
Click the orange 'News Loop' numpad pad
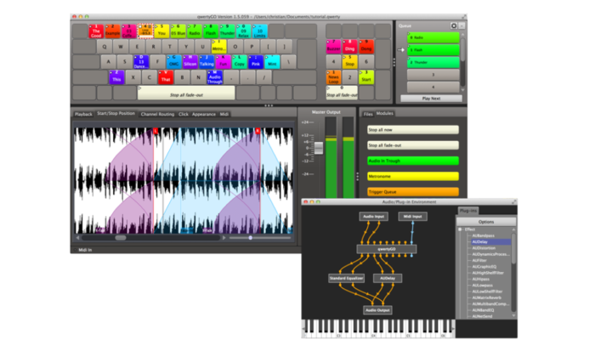pos(332,78)
